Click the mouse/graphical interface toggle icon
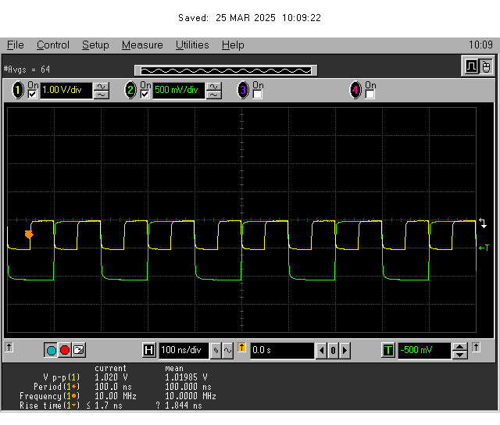The height and width of the screenshot is (425, 500). pos(486,67)
